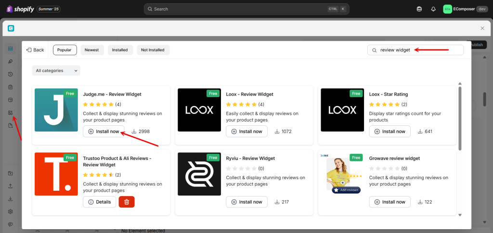Click the Free badge on Growave card
Image resolution: width=493 pixels, height=233 pixels.
[356, 158]
